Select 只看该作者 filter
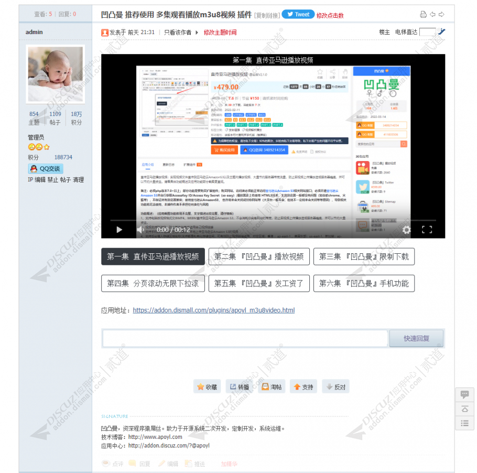The width and height of the screenshot is (477, 473). 178,33
